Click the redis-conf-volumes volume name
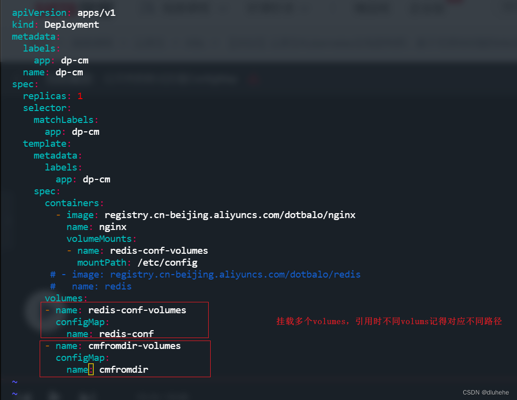 coord(137,310)
